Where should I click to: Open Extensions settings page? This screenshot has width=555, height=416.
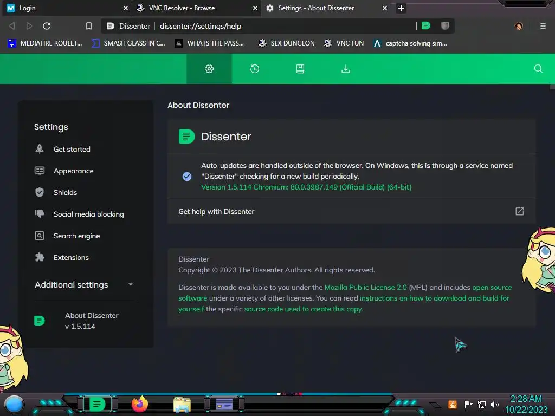(x=71, y=257)
